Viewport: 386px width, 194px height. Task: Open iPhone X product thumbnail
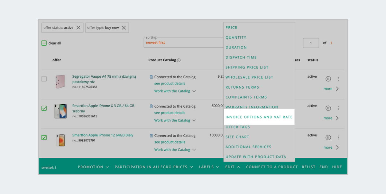(60, 111)
